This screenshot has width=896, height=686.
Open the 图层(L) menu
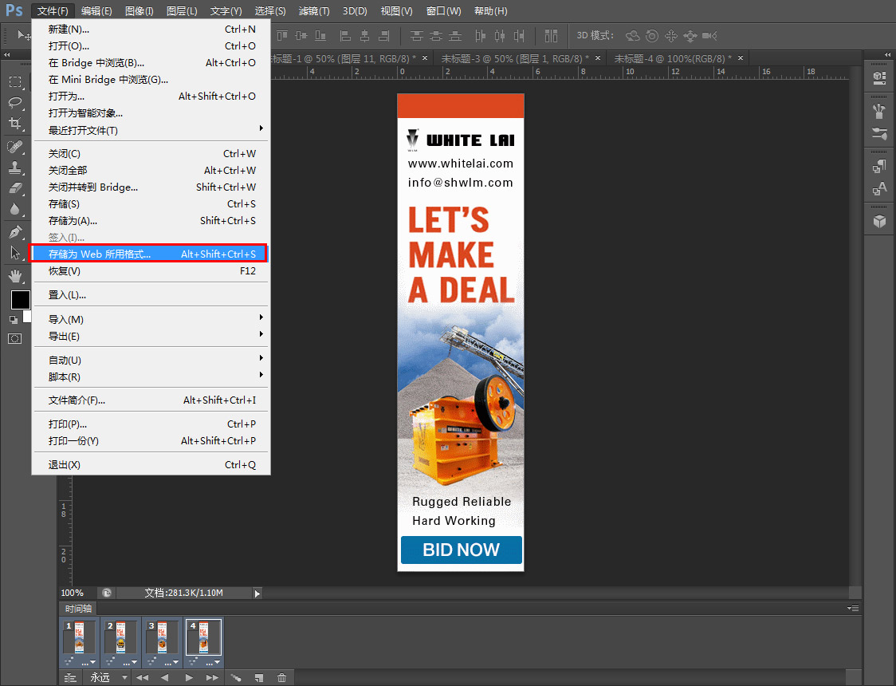coord(182,11)
